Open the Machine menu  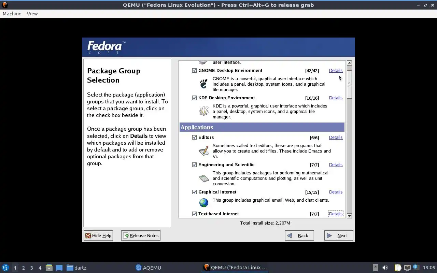pyautogui.click(x=12, y=14)
